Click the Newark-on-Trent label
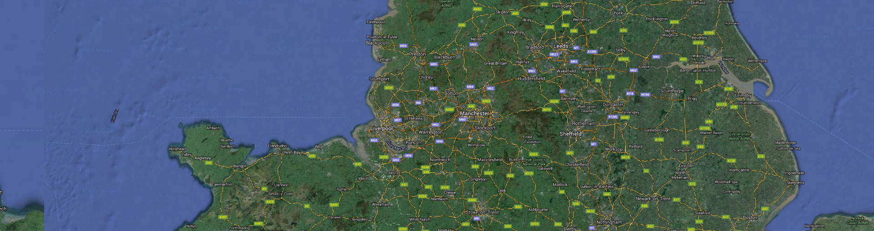Screen dimensions: 874x231 (653, 199)
